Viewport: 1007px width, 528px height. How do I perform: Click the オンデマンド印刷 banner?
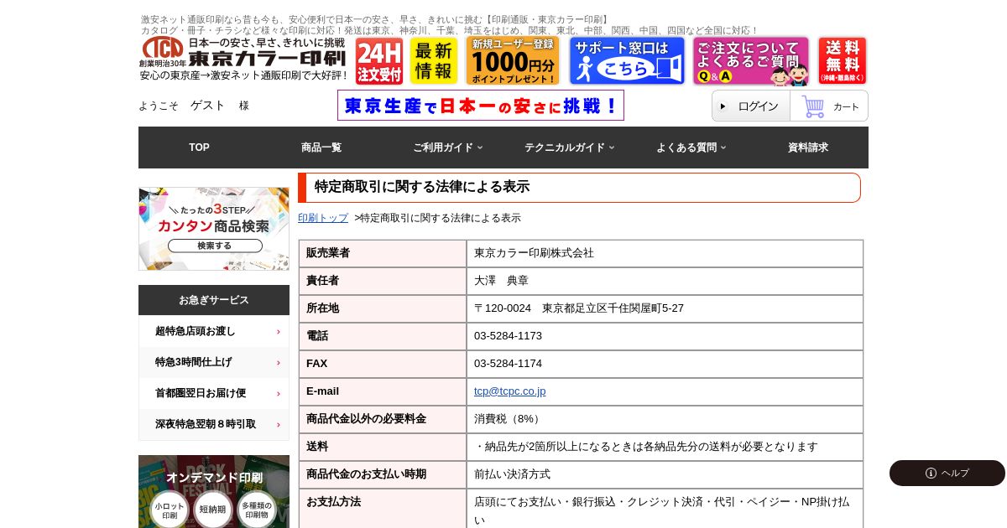pos(214,491)
